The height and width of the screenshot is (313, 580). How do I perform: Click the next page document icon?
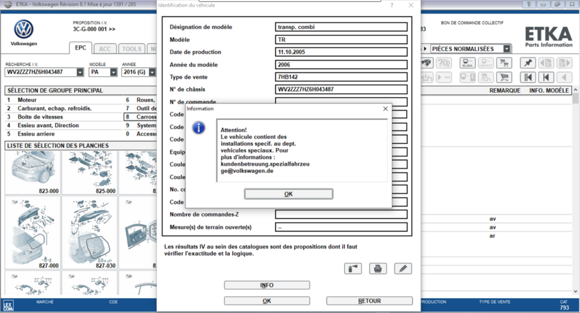pyautogui.click(x=564, y=63)
